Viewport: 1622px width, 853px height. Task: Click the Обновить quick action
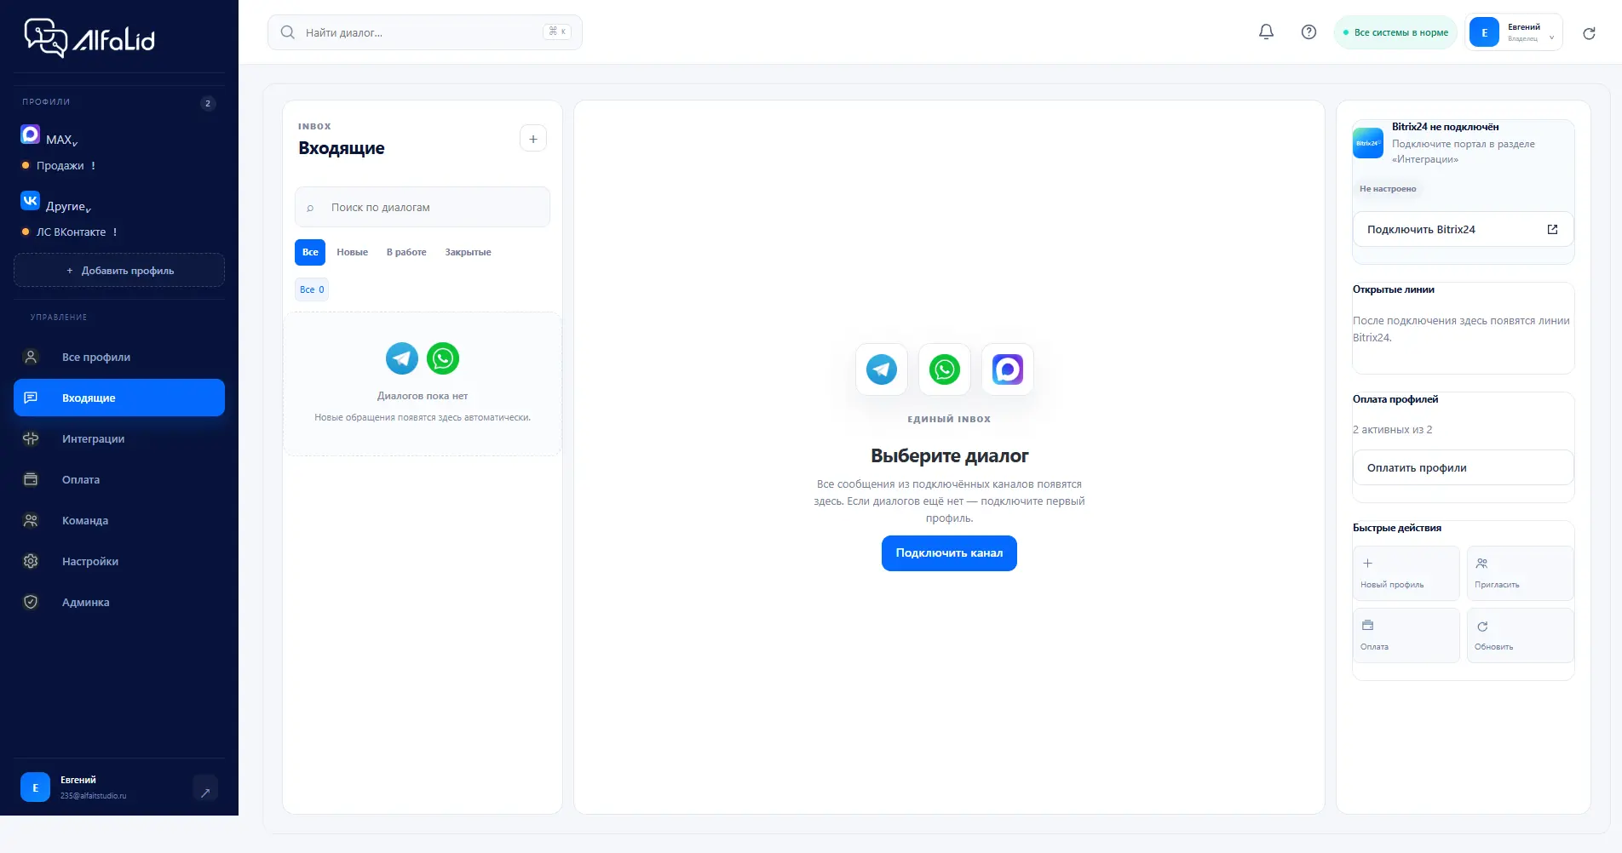[1520, 635]
